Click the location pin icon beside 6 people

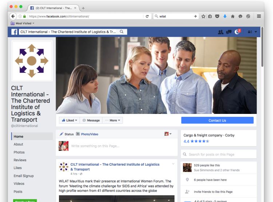[187, 180]
